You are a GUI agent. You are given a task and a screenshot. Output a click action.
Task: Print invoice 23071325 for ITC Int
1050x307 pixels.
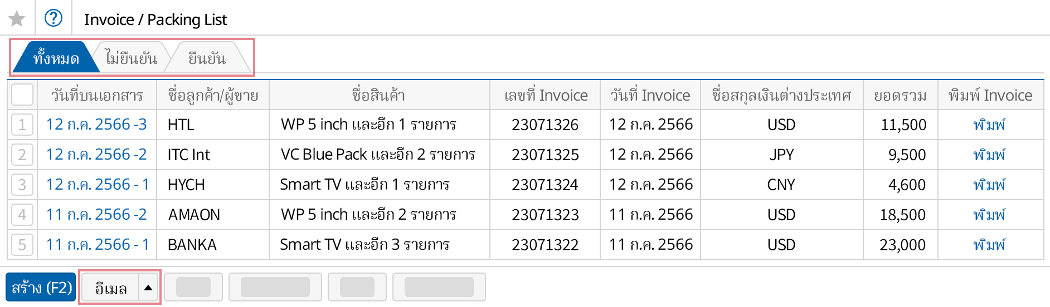(x=989, y=155)
